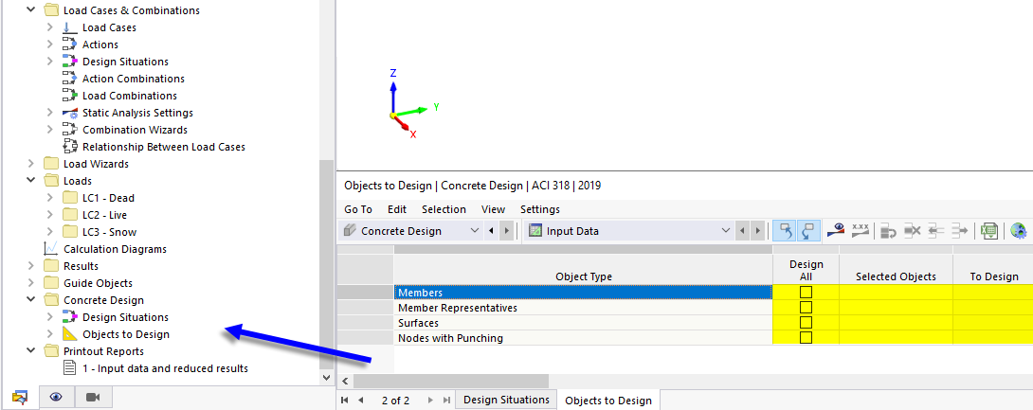Click the Static Analysis Settings icon
The image size is (1033, 410).
[70, 114]
